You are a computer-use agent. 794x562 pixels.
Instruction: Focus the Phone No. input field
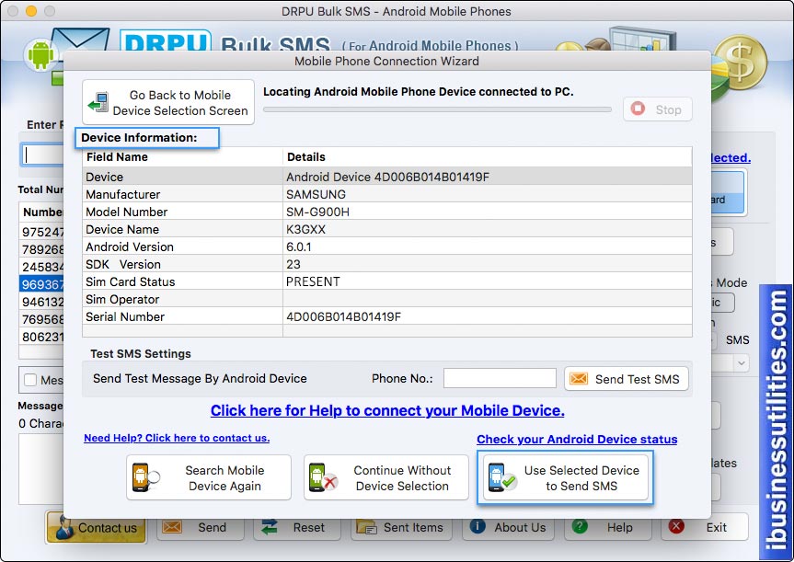tap(500, 378)
